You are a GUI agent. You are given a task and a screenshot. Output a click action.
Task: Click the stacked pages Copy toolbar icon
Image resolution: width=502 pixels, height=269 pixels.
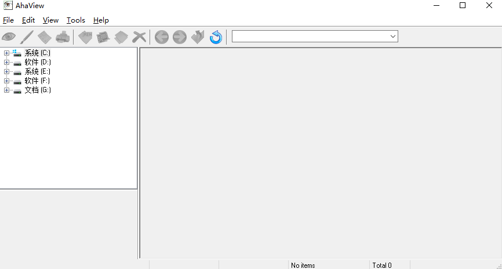click(121, 37)
